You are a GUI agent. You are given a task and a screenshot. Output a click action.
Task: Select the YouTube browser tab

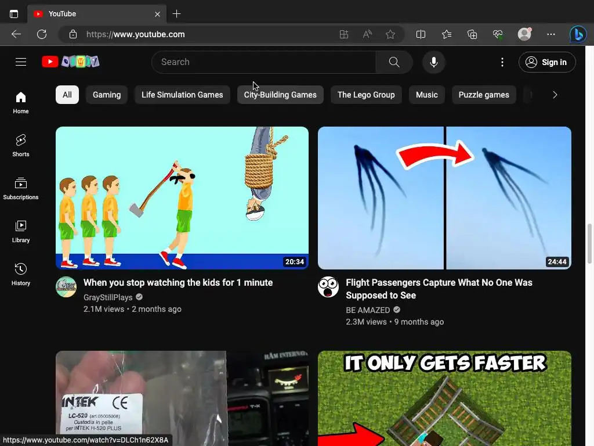click(97, 14)
